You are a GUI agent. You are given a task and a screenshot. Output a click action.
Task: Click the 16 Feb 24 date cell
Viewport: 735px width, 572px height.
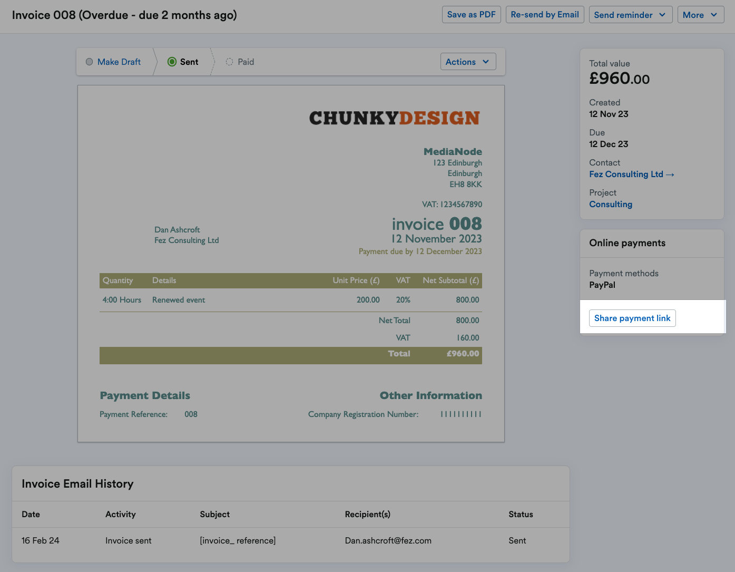(41, 540)
